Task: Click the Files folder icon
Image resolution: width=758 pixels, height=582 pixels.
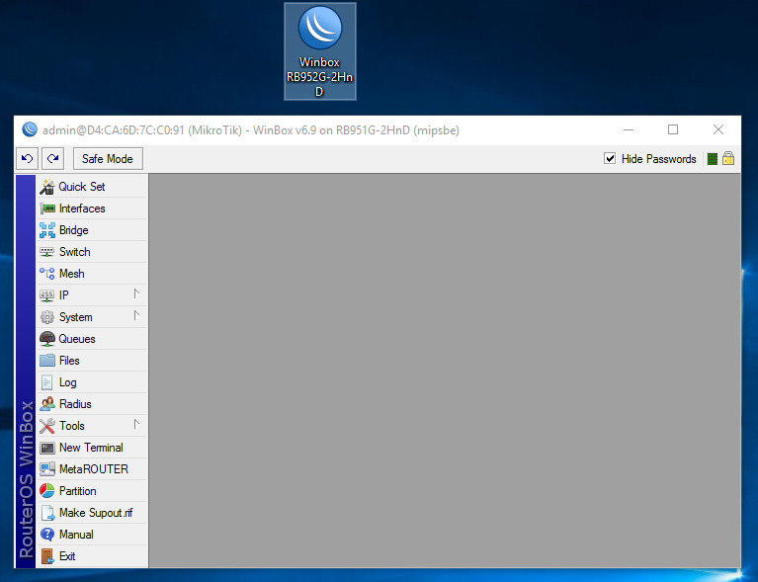Action: pyautogui.click(x=47, y=361)
